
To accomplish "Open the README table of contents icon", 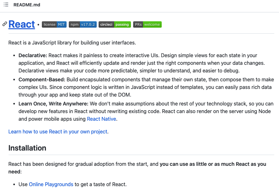I will click(x=6, y=5).
